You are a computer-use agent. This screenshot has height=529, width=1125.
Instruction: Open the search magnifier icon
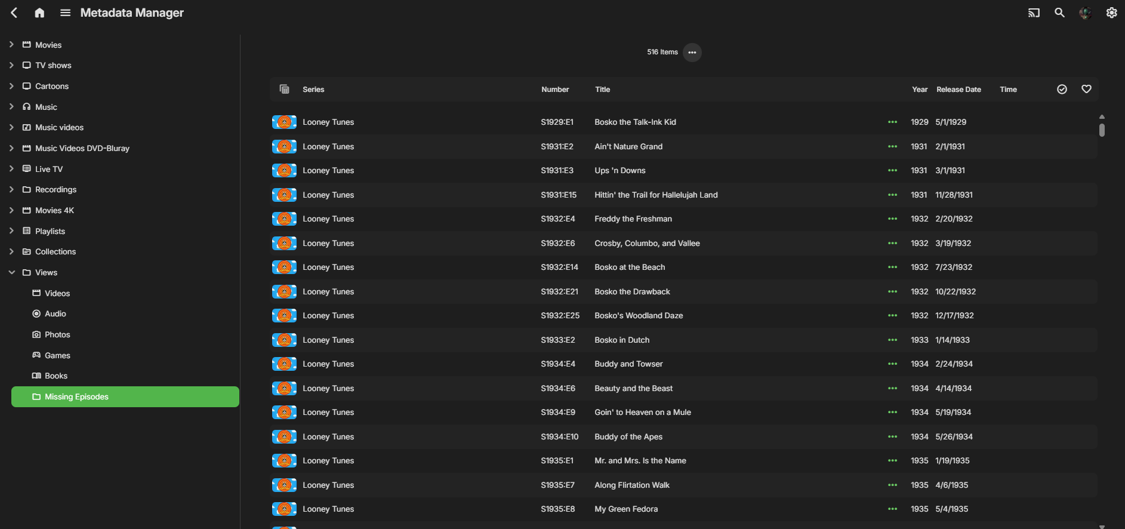[1059, 13]
